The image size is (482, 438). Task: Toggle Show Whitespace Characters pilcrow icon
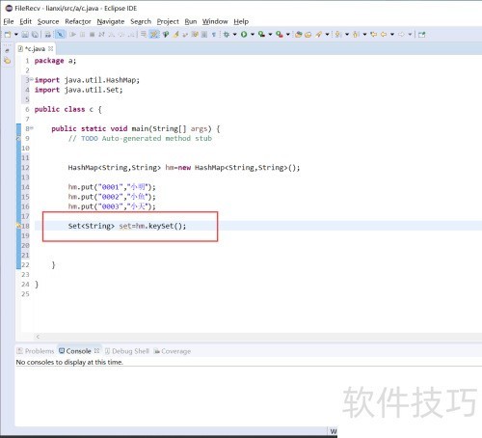tap(214, 35)
